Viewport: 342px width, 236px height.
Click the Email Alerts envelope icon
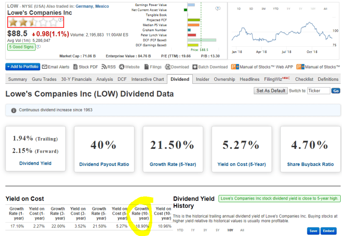44,67
